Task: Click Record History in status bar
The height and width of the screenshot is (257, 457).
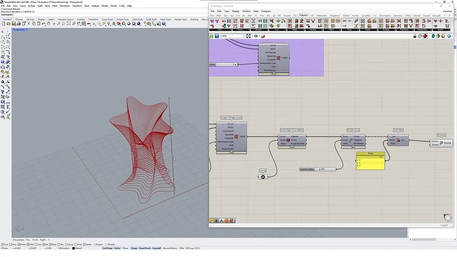Action: (170, 248)
